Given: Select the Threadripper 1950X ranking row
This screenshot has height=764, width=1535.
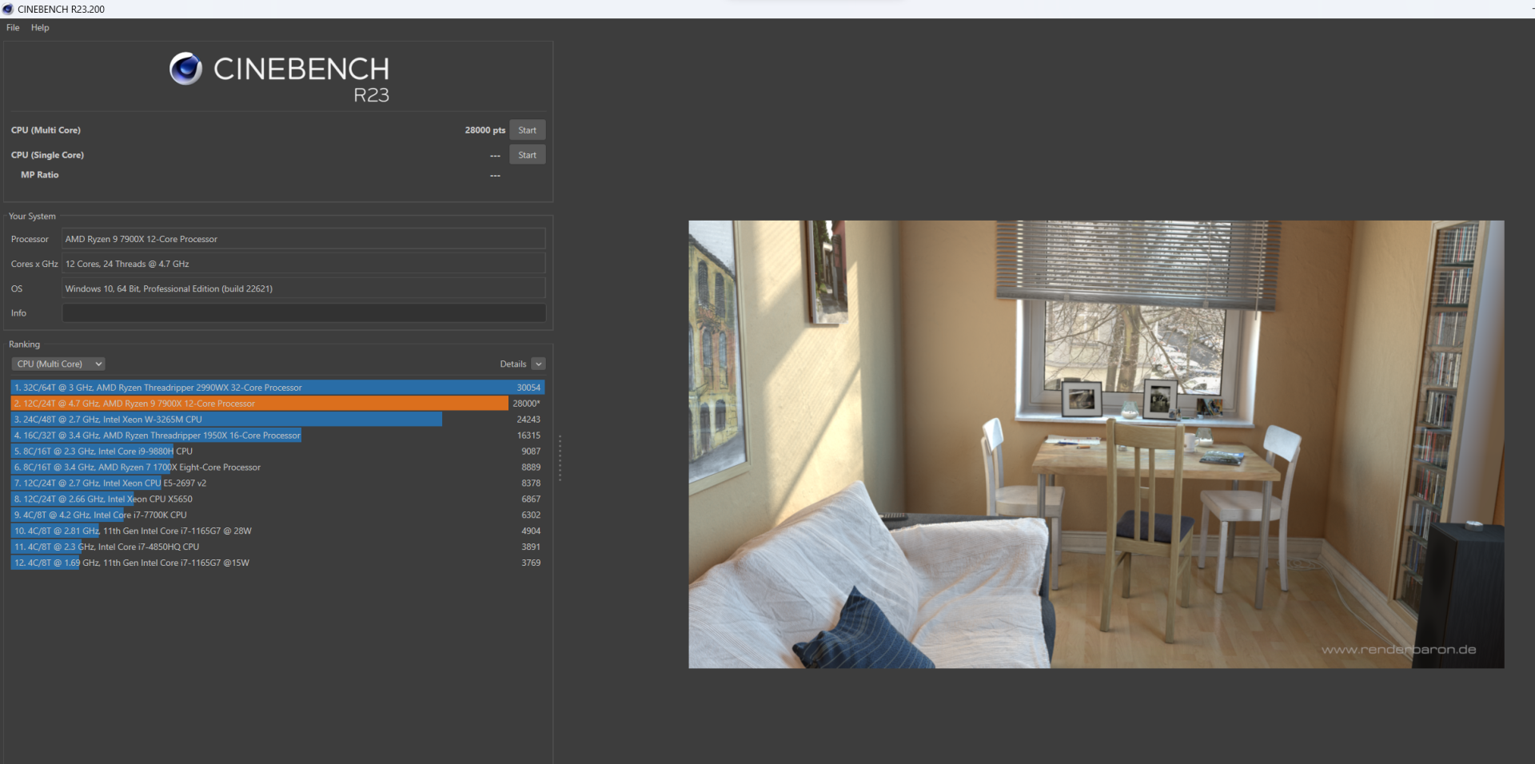Looking at the screenshot, I should click(278, 436).
